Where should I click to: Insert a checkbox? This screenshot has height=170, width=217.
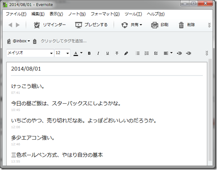click(x=156, y=53)
